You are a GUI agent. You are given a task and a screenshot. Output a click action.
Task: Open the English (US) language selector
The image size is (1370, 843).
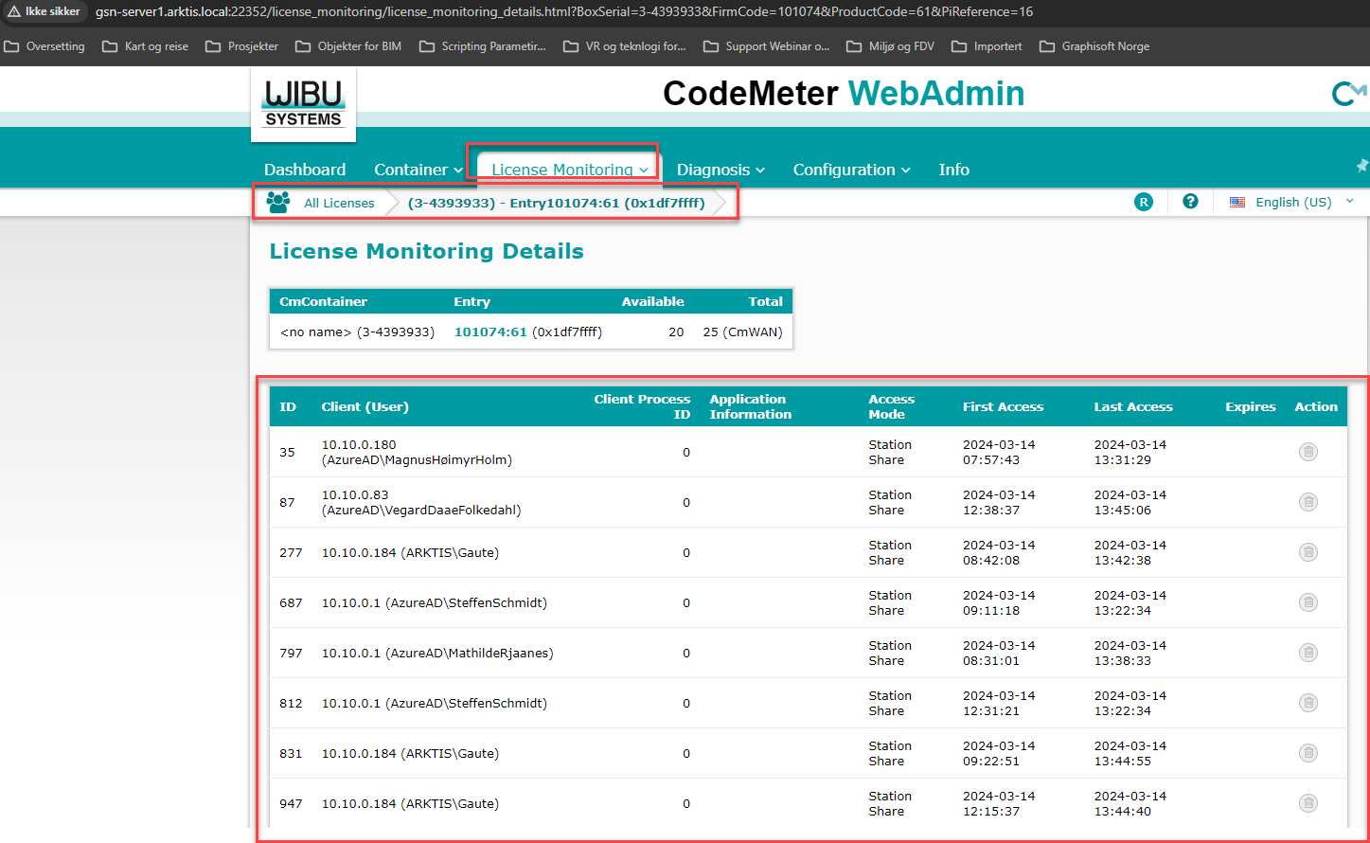[x=1291, y=202]
